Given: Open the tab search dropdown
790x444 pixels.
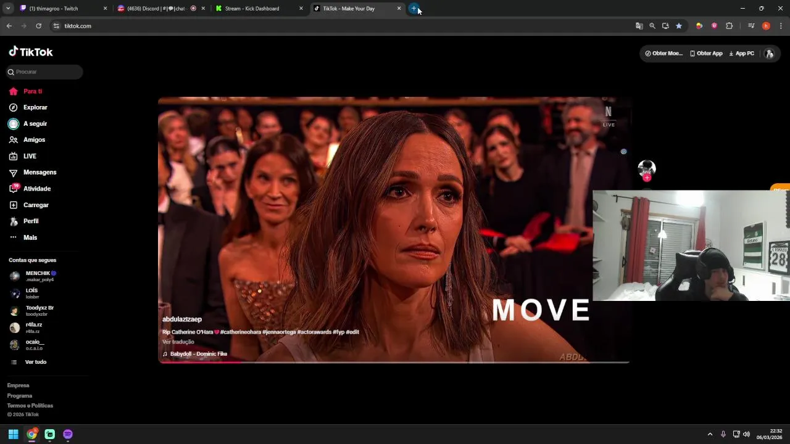Looking at the screenshot, I should pos(8,9).
